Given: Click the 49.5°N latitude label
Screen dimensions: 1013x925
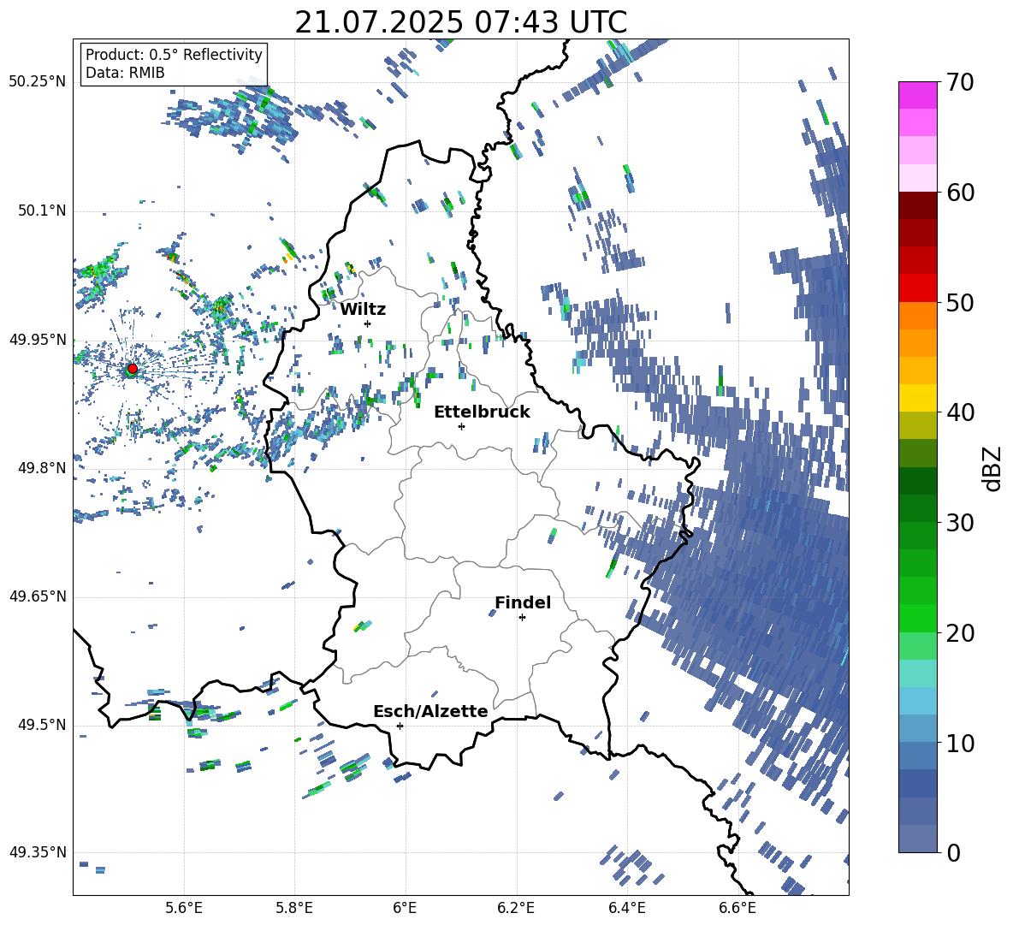Looking at the screenshot, I should click(41, 725).
